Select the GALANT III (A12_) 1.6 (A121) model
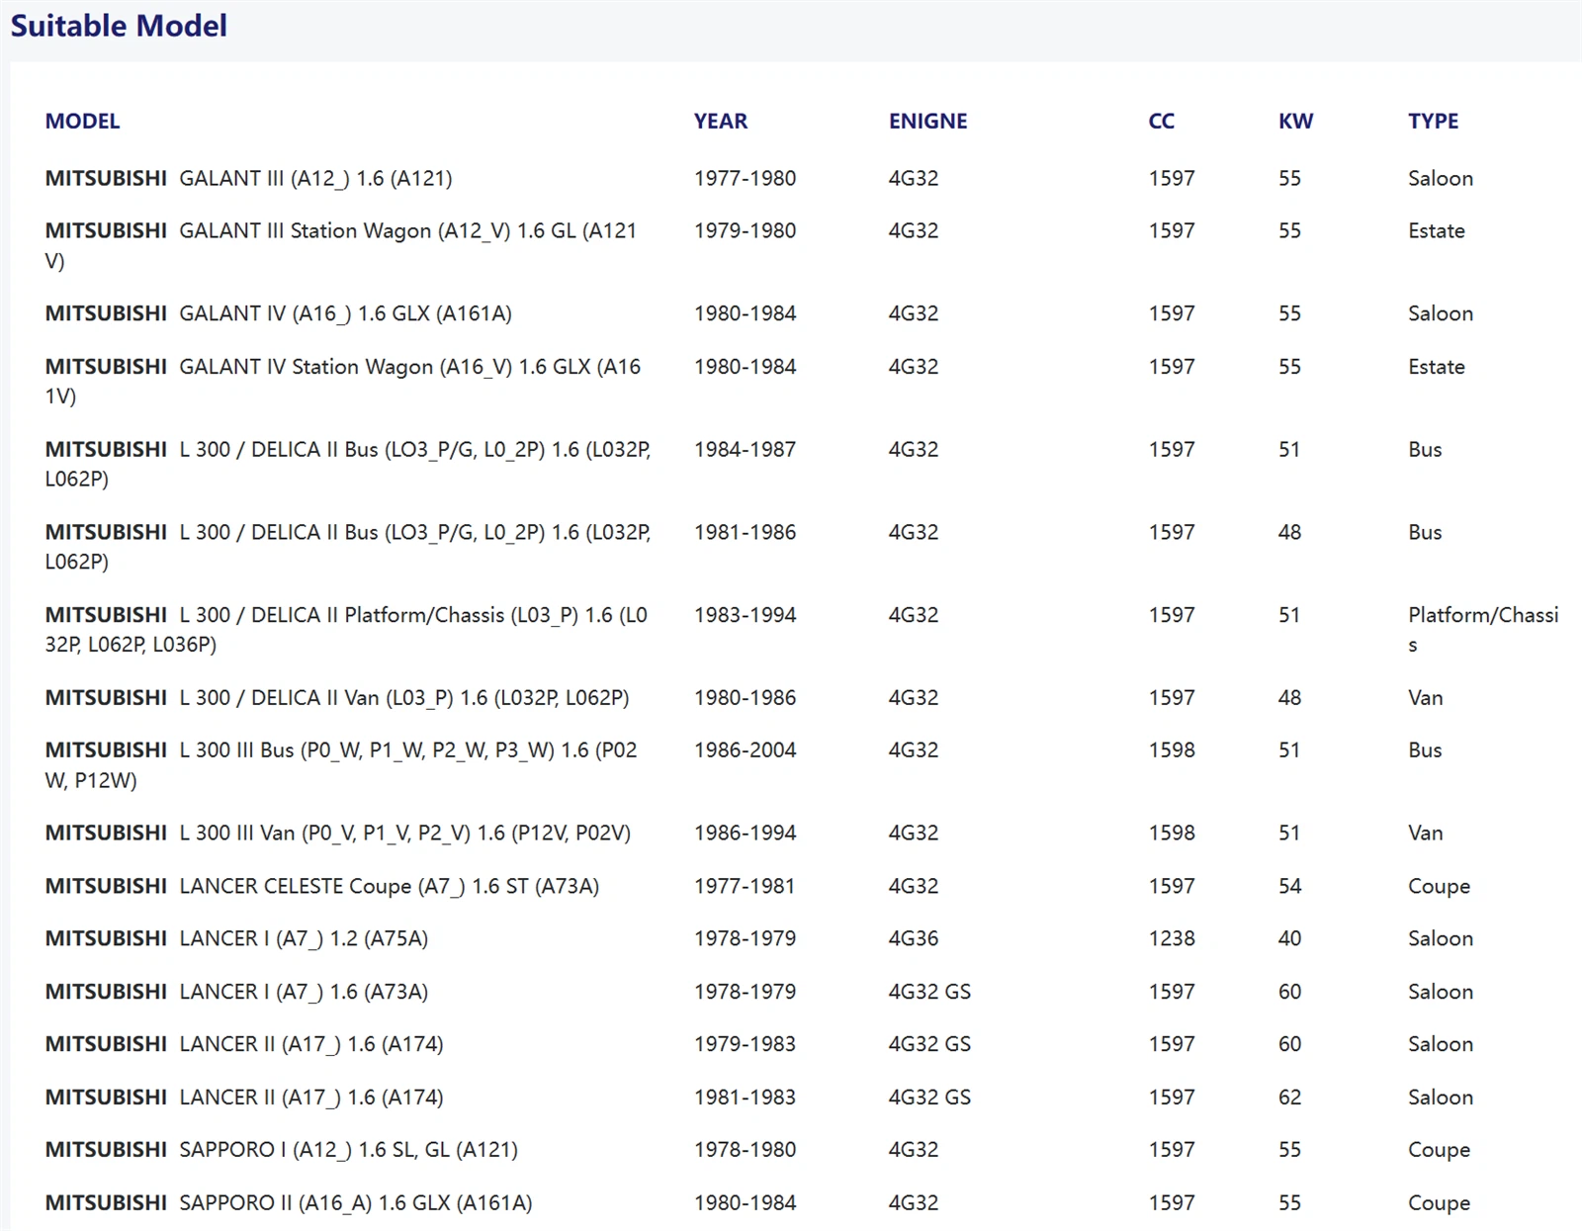 (x=248, y=178)
